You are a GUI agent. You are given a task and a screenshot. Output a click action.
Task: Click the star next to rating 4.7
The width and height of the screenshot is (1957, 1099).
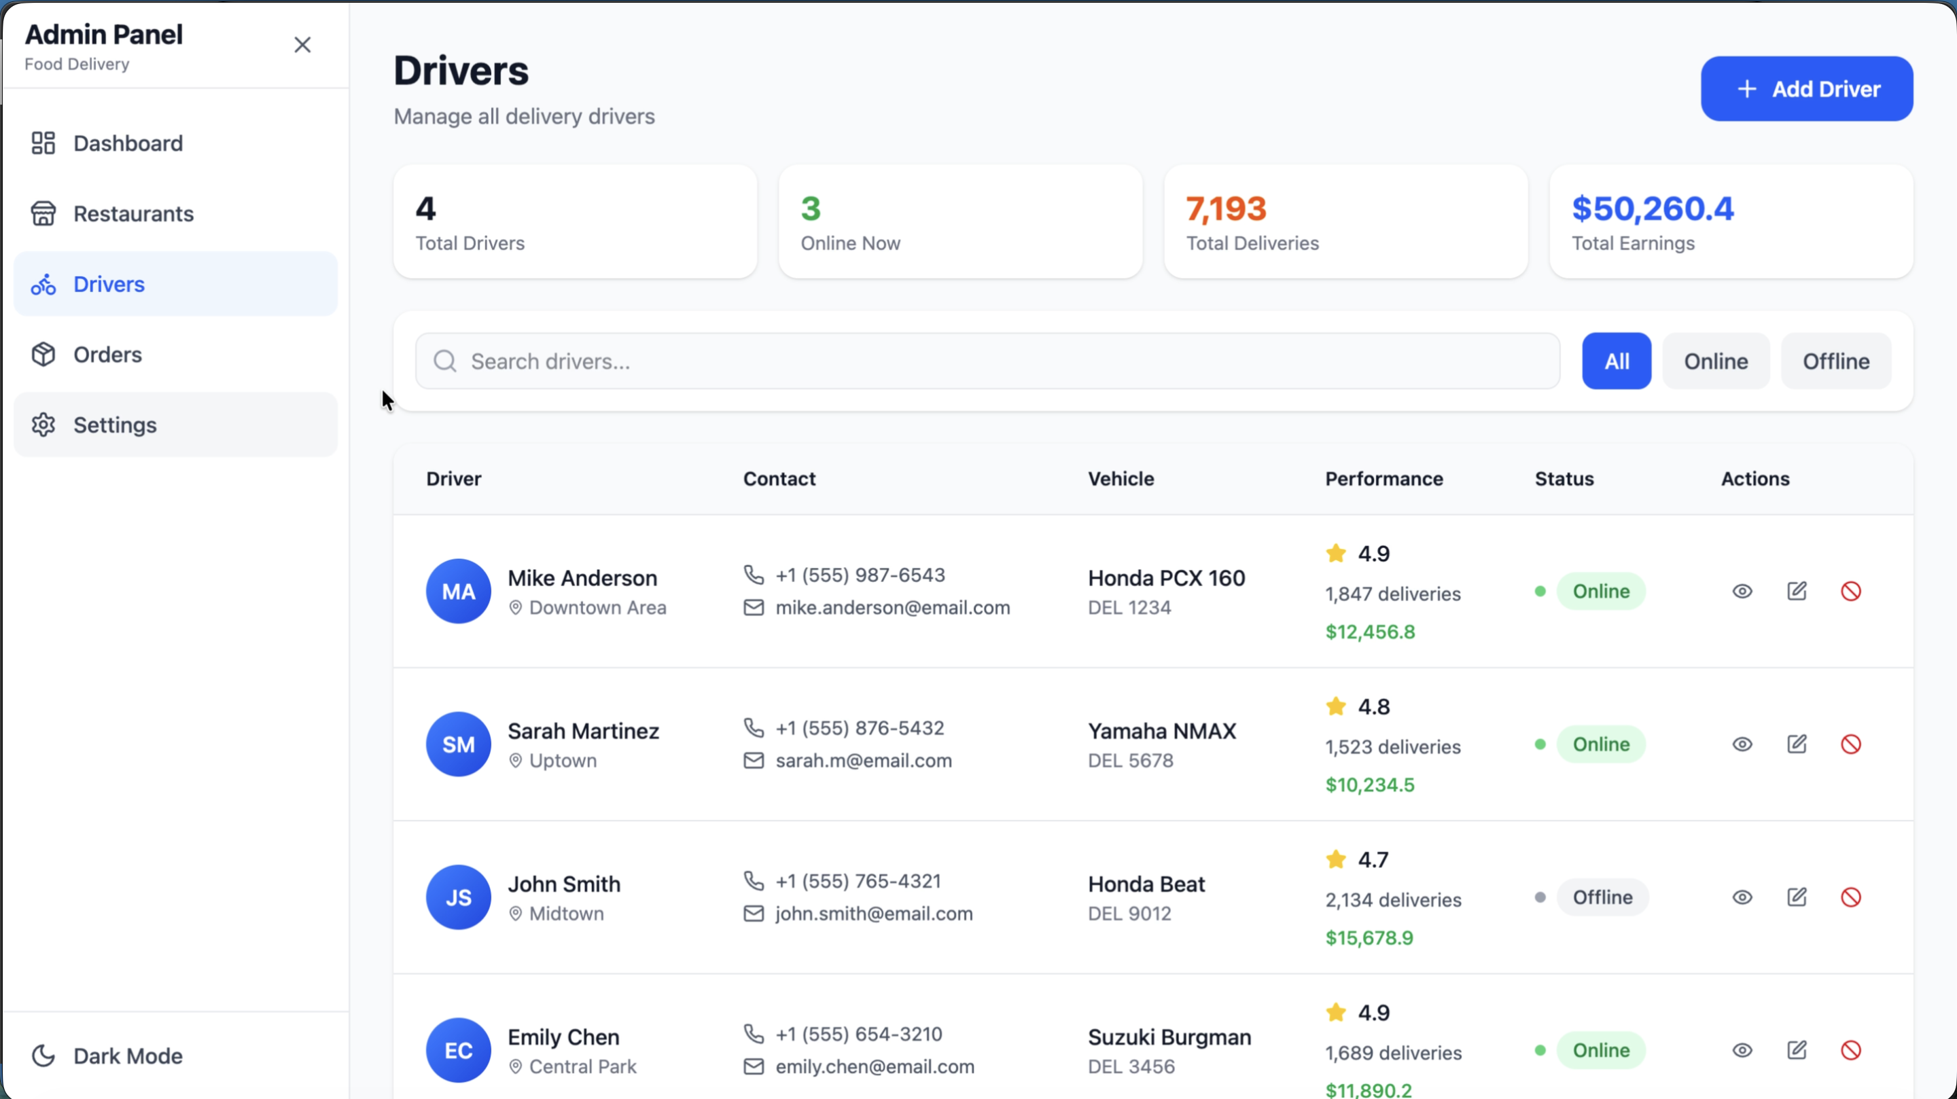[1335, 859]
